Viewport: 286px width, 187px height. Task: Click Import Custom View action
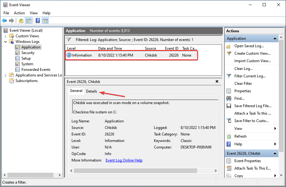tap(253, 61)
